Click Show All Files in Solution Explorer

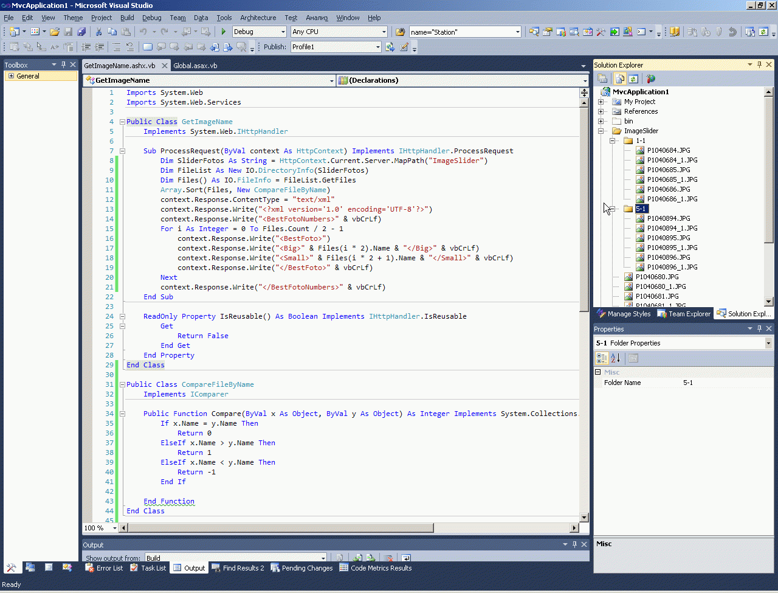[619, 78]
